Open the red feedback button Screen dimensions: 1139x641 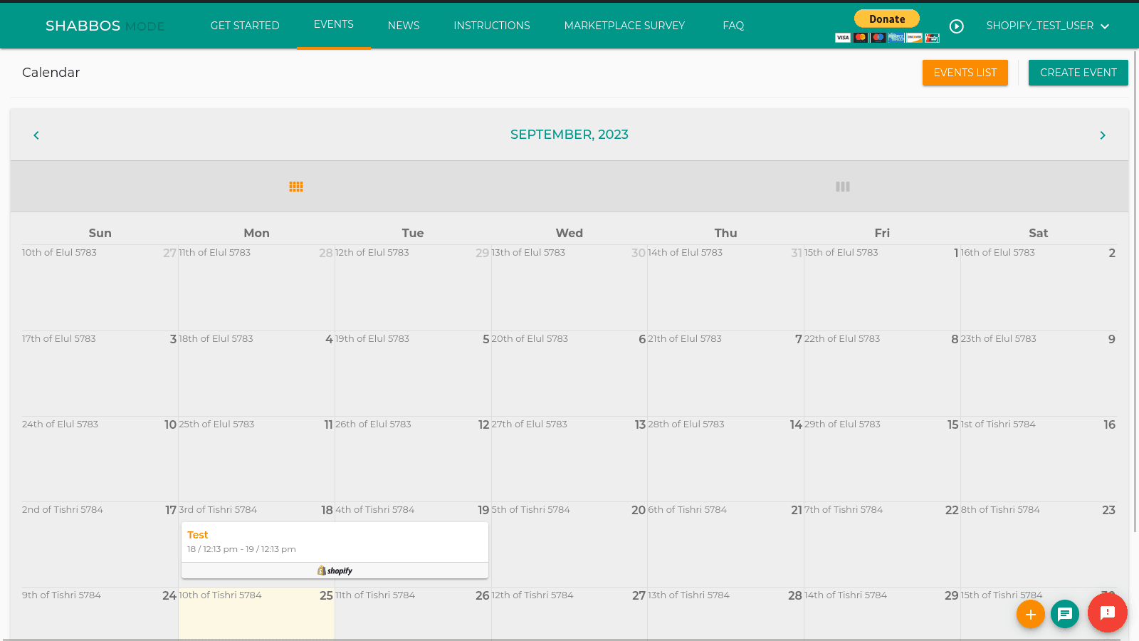[x=1107, y=613]
